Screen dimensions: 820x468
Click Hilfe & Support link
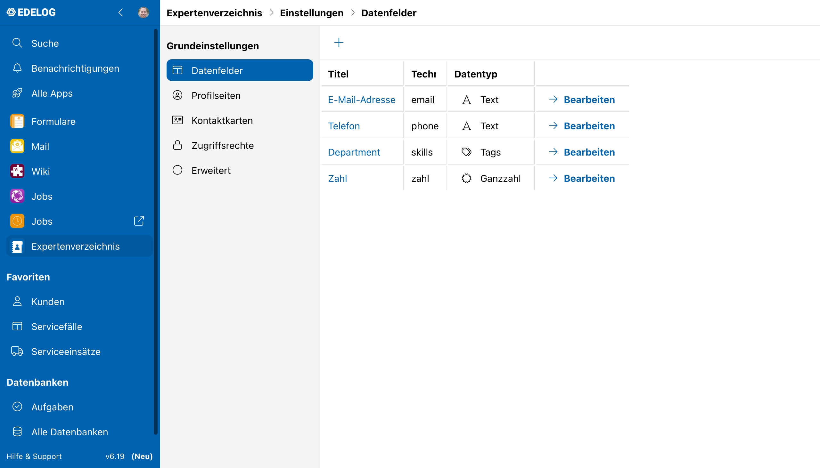click(x=34, y=456)
